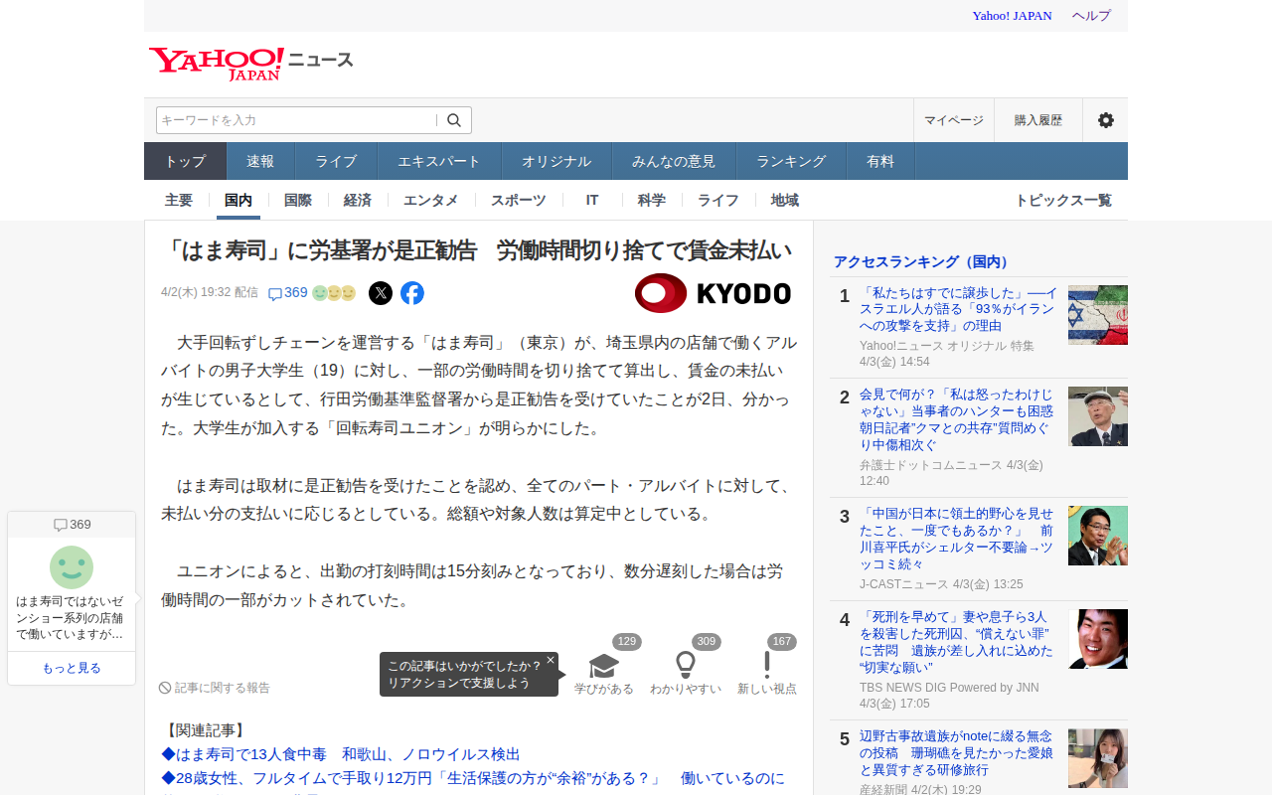
Task: Click the マイページ button
Action: coord(954,120)
